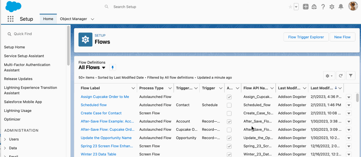The height and width of the screenshot is (157, 361).
Task: Open the global actions plus icon
Action: tap(306, 7)
